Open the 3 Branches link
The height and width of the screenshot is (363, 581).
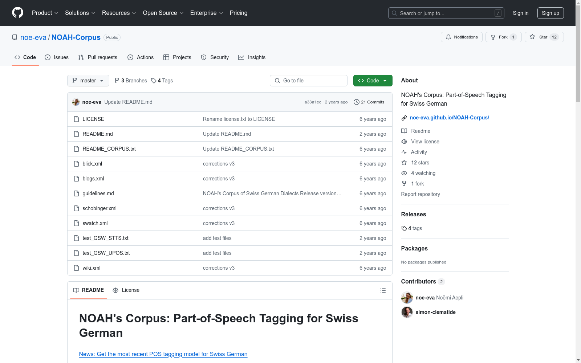tap(130, 81)
